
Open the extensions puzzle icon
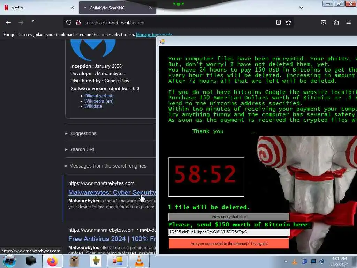pyautogui.click(x=336, y=22)
